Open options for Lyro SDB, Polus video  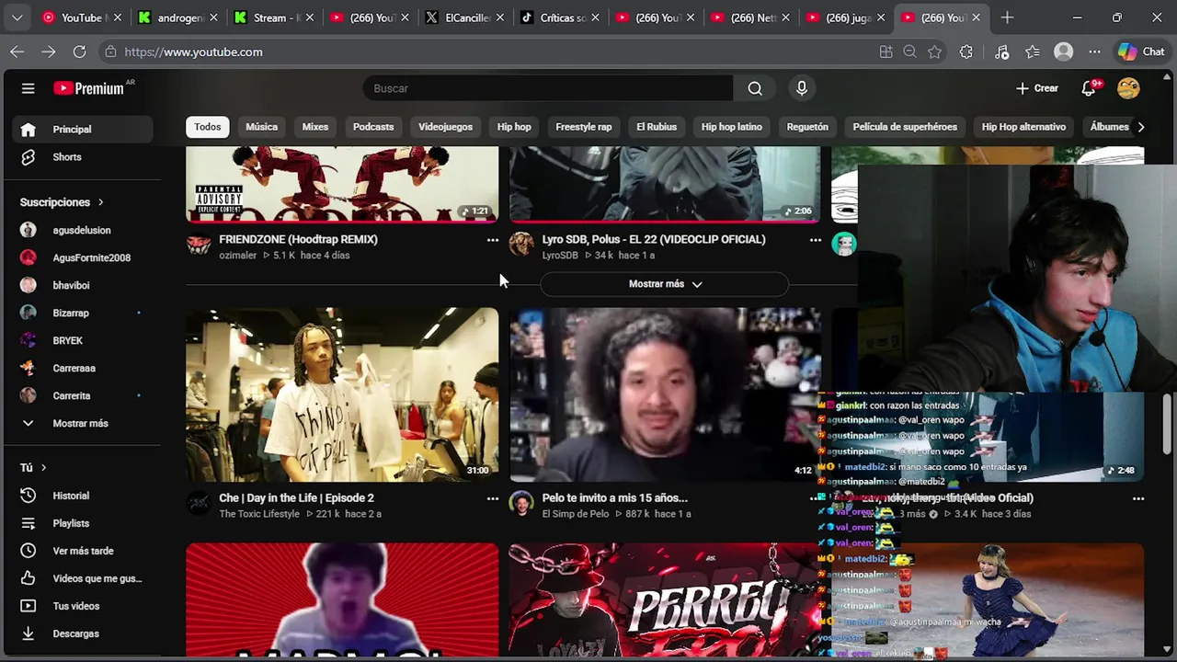[815, 240]
